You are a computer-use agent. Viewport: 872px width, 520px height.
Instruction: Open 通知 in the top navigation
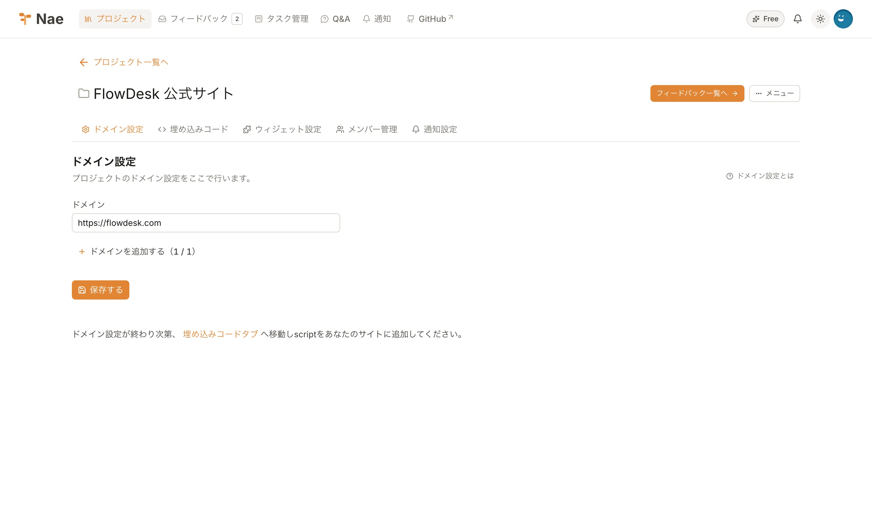coord(377,19)
